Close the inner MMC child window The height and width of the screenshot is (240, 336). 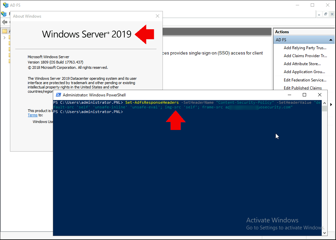[x=332, y=14]
